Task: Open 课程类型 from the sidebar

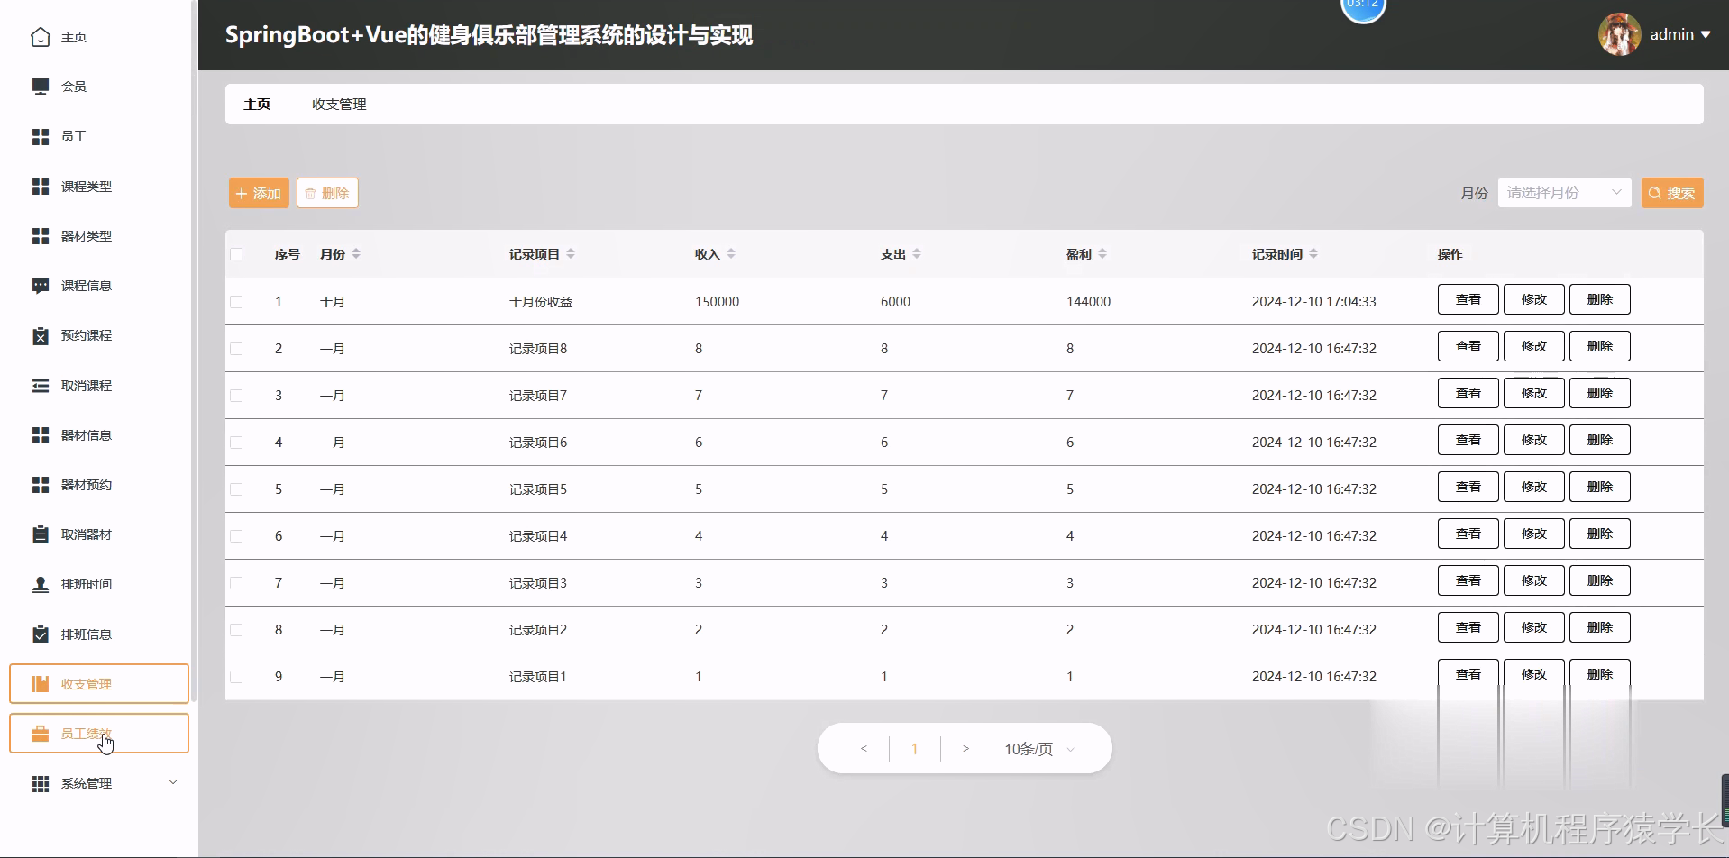Action: point(86,187)
